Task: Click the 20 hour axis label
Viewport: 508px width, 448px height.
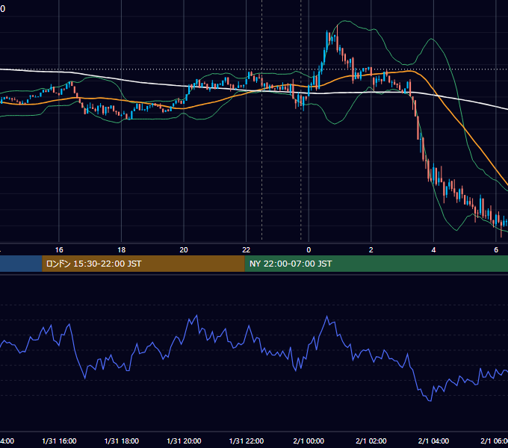Action: 184,250
